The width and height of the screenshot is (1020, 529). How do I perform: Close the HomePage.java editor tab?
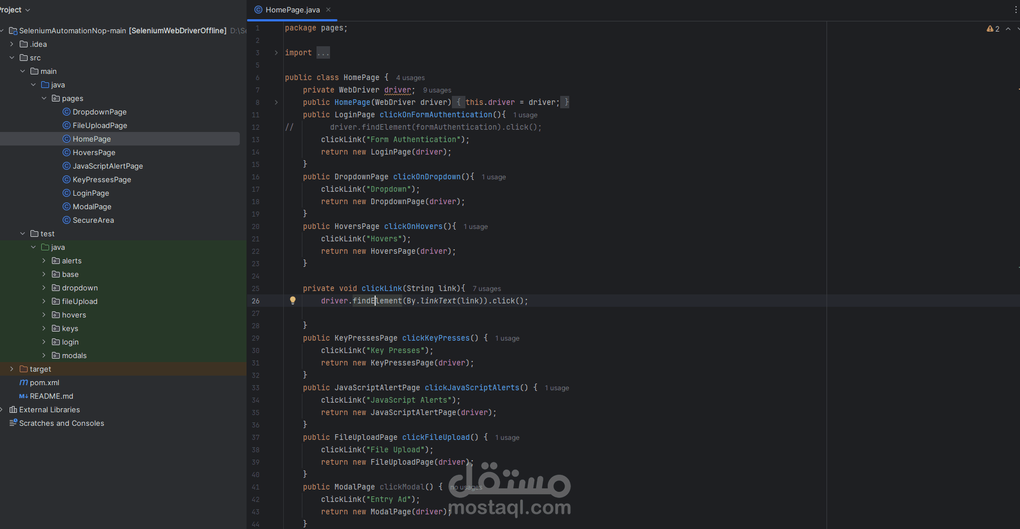328,10
